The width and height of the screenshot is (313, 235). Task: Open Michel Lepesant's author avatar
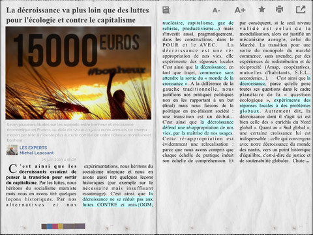[x=12, y=150]
